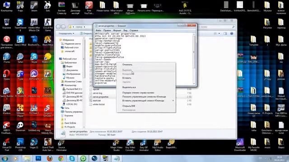Open the Grand Theft Auto San Andreas shortcut
Viewport: 289px width, 162px height.
coord(48,144)
